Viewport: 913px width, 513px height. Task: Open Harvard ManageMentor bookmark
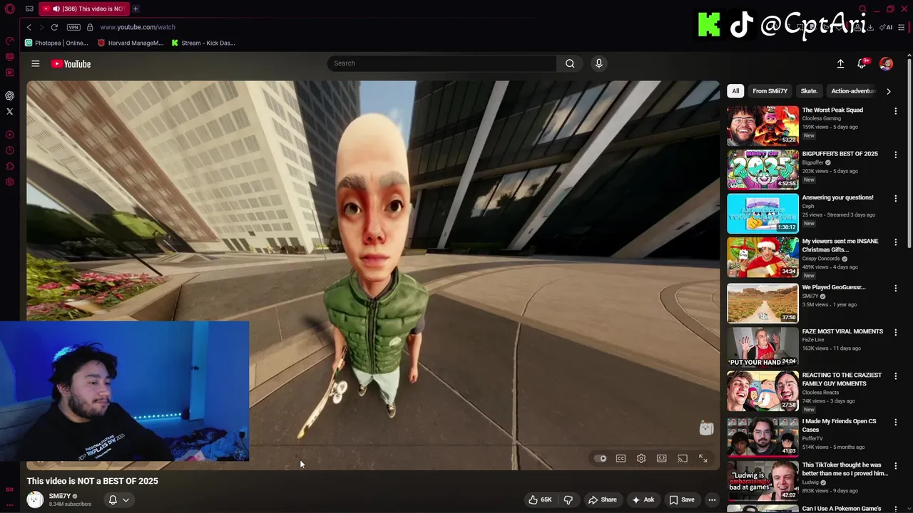[131, 43]
